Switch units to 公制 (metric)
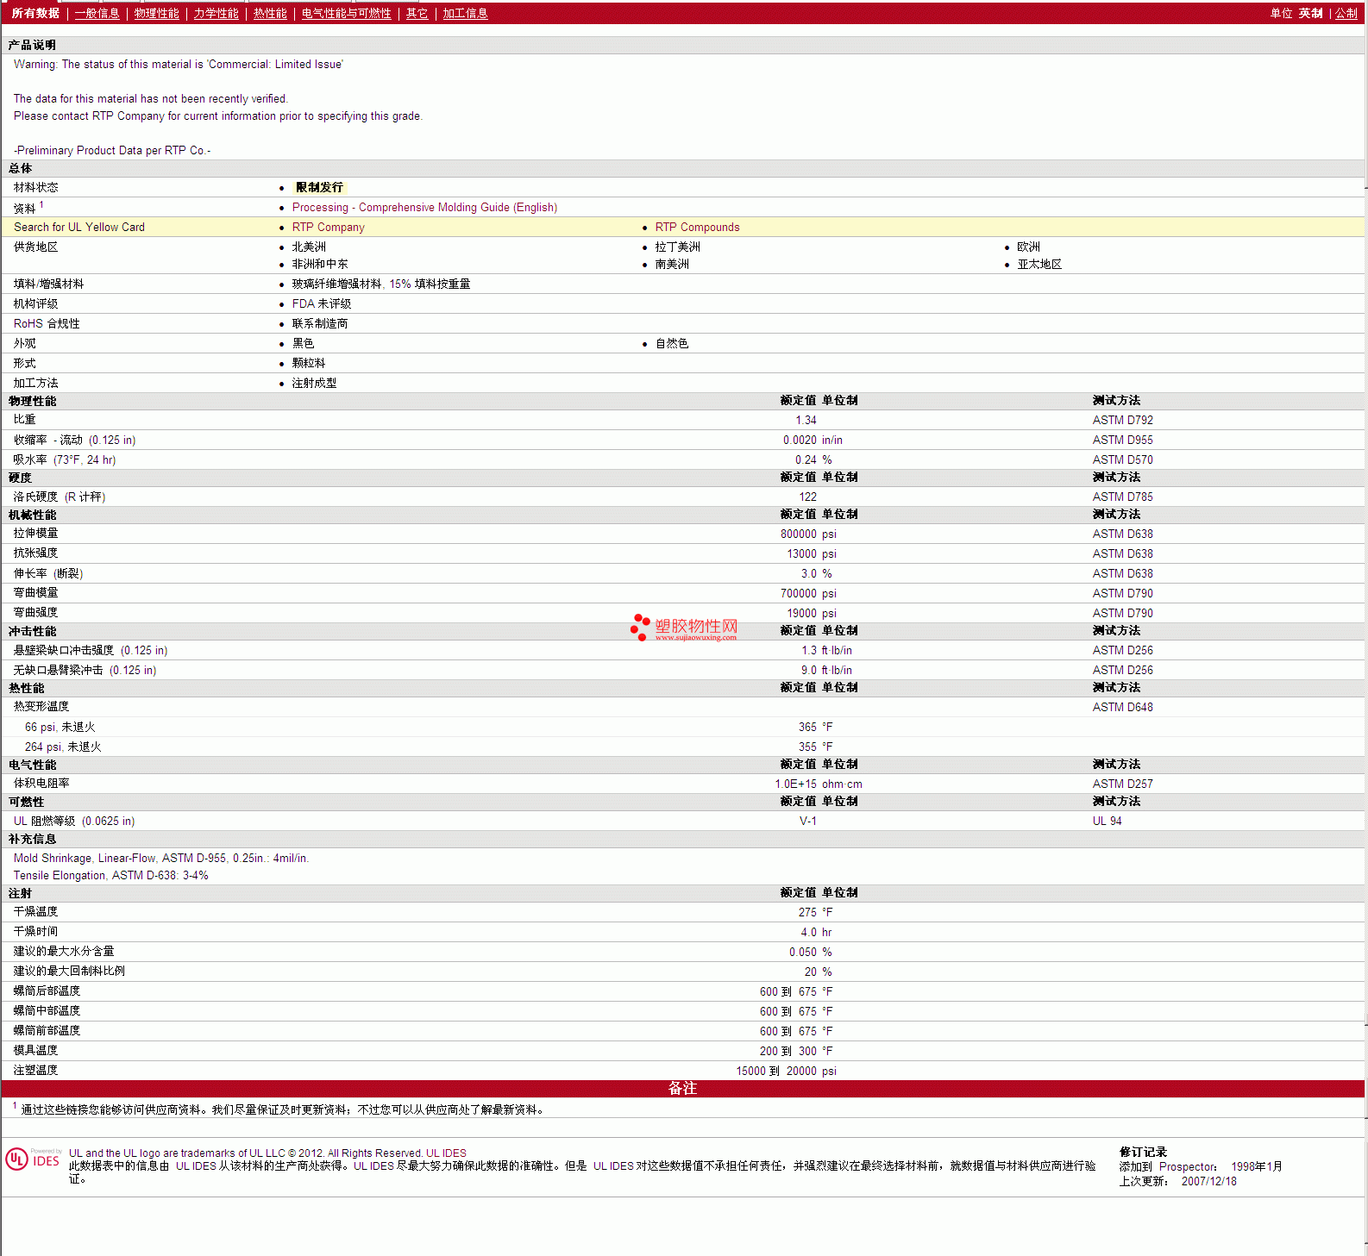Screen dimensions: 1368x1256 1346,14
